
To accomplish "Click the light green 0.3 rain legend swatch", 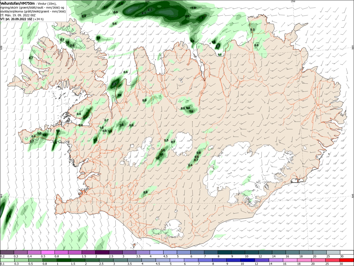I will (21, 260).
